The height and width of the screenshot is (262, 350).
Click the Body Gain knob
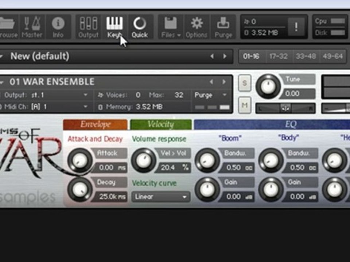point(271,190)
